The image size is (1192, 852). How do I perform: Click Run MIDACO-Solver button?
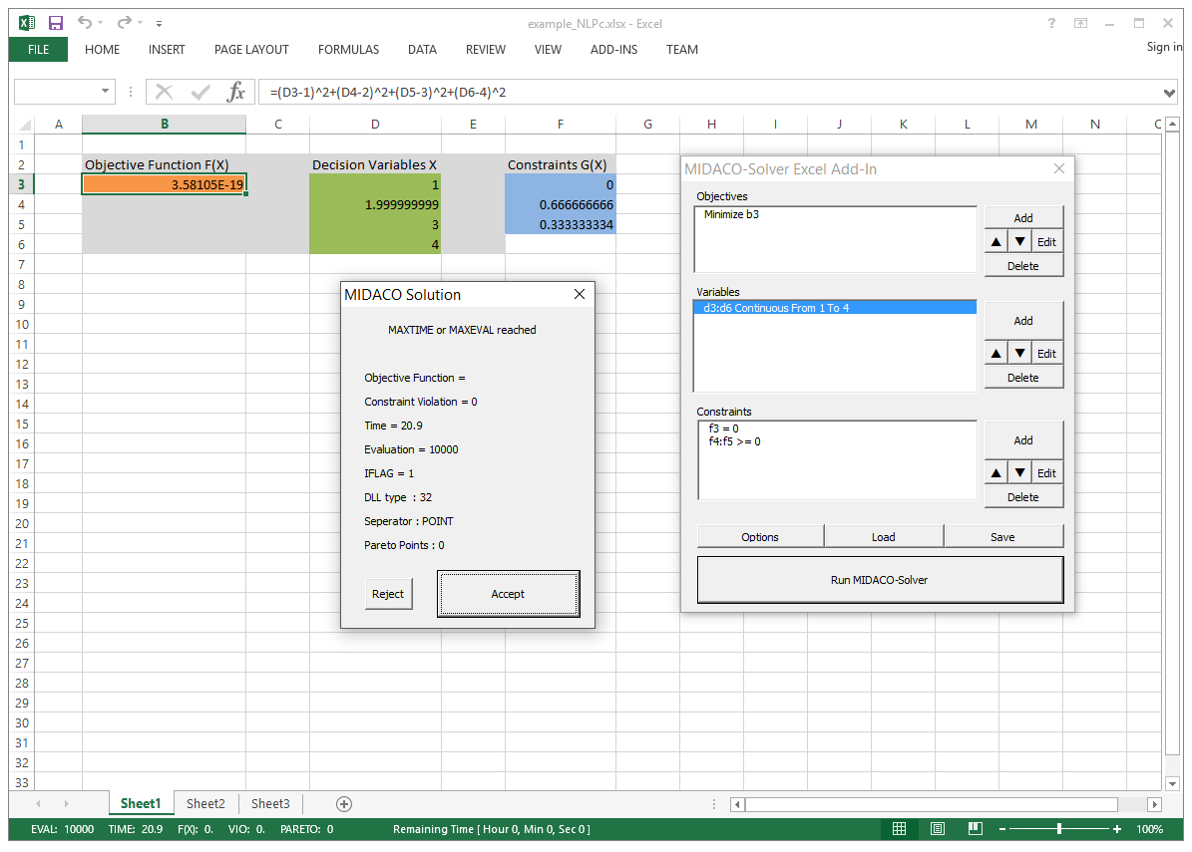coord(880,580)
